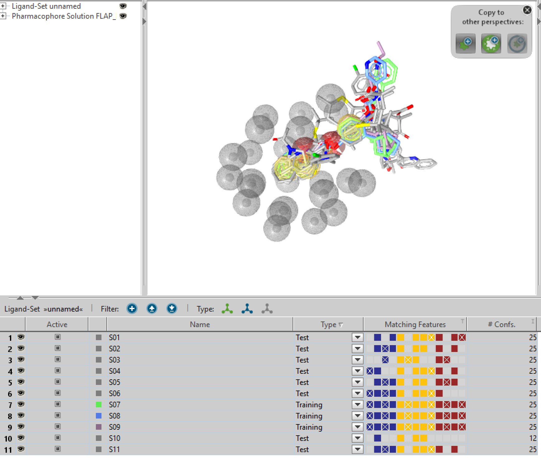Click the up-arrow Filter icon
Screen dimensions: 541x458
(152, 309)
